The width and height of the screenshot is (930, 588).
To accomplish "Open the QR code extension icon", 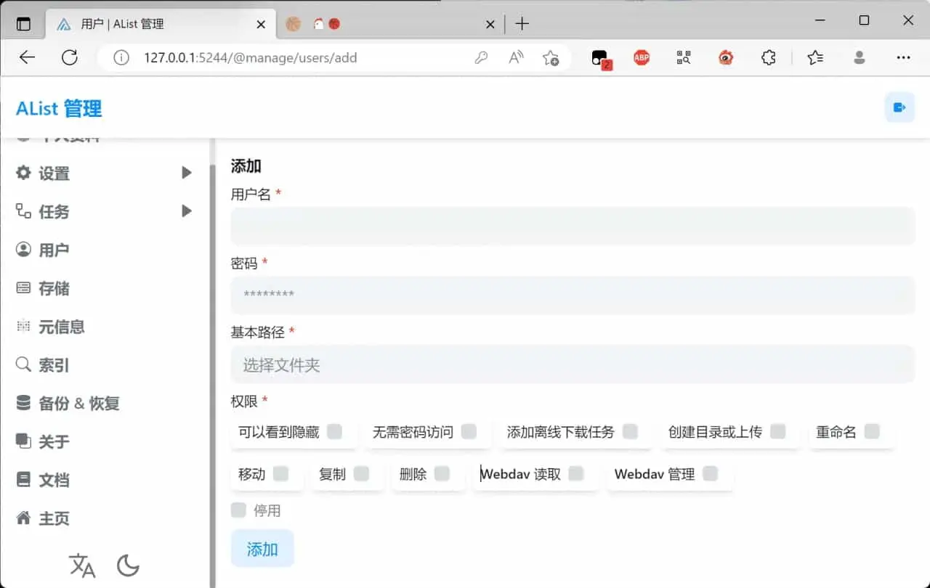I will click(683, 58).
